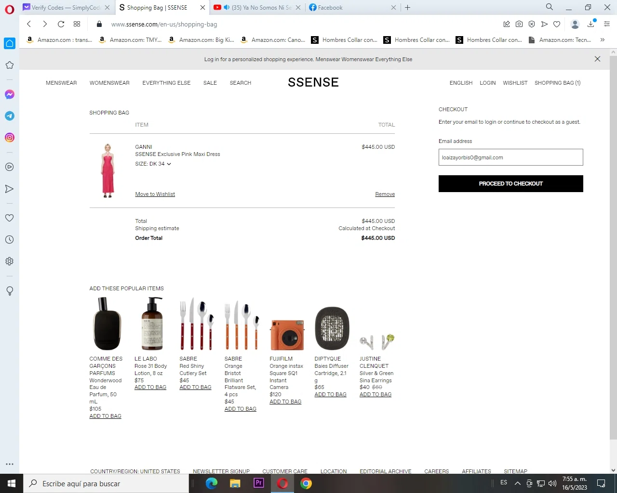Open the ENGLISH language selector

click(x=461, y=83)
